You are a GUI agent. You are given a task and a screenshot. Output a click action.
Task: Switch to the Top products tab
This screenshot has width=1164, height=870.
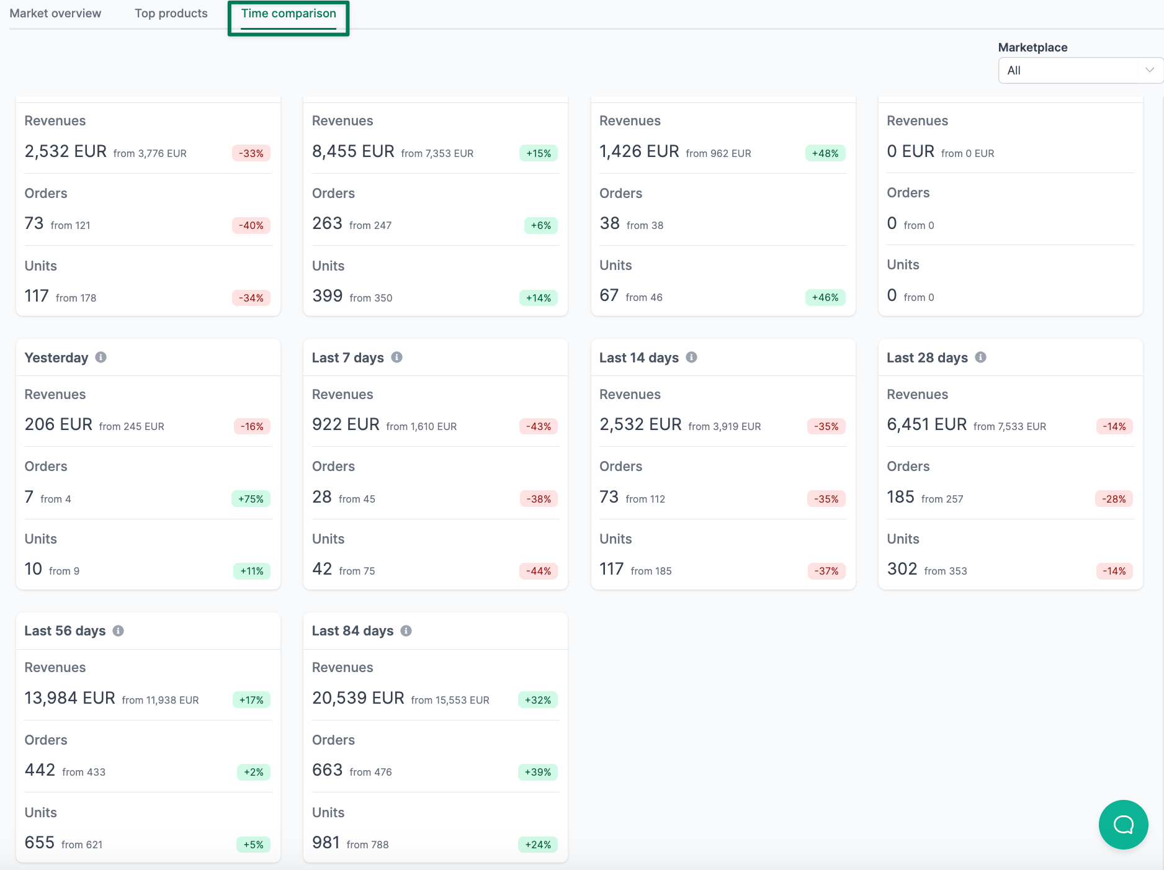[171, 13]
